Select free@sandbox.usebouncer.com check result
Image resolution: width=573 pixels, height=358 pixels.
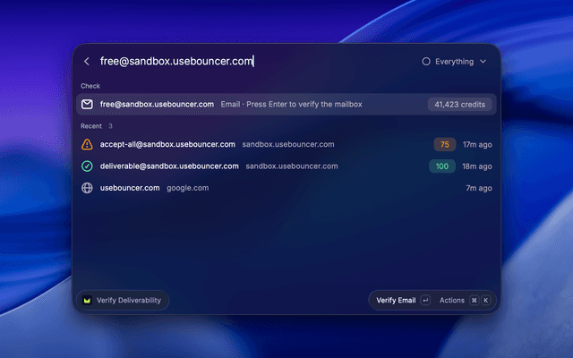point(286,104)
